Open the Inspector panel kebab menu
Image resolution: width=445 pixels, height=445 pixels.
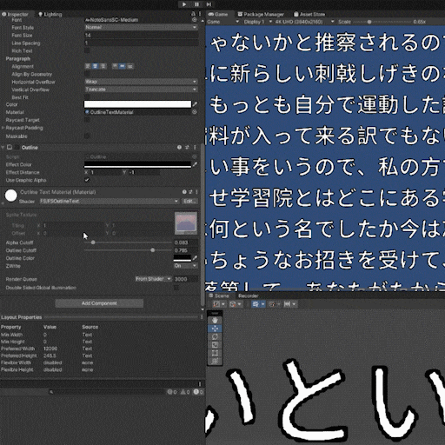coord(200,14)
